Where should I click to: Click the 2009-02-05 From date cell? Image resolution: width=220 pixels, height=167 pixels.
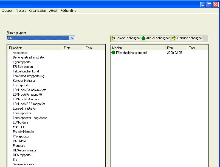coord(174,53)
